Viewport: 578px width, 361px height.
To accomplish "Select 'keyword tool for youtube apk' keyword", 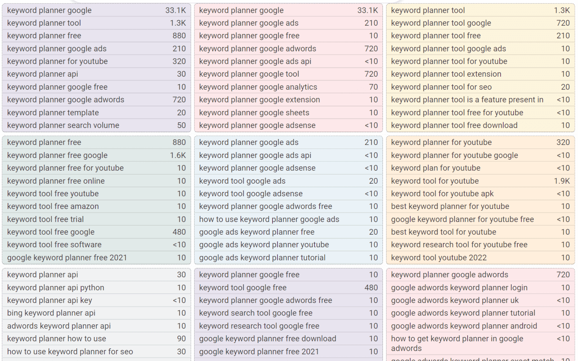I will (x=443, y=194).
